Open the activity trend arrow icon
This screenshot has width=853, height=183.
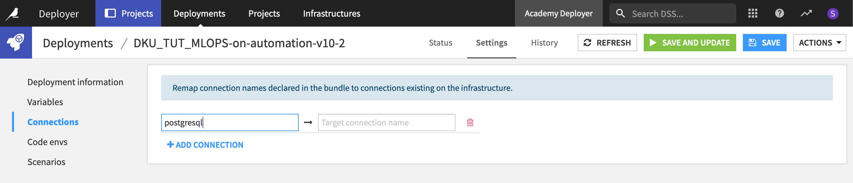[806, 13]
